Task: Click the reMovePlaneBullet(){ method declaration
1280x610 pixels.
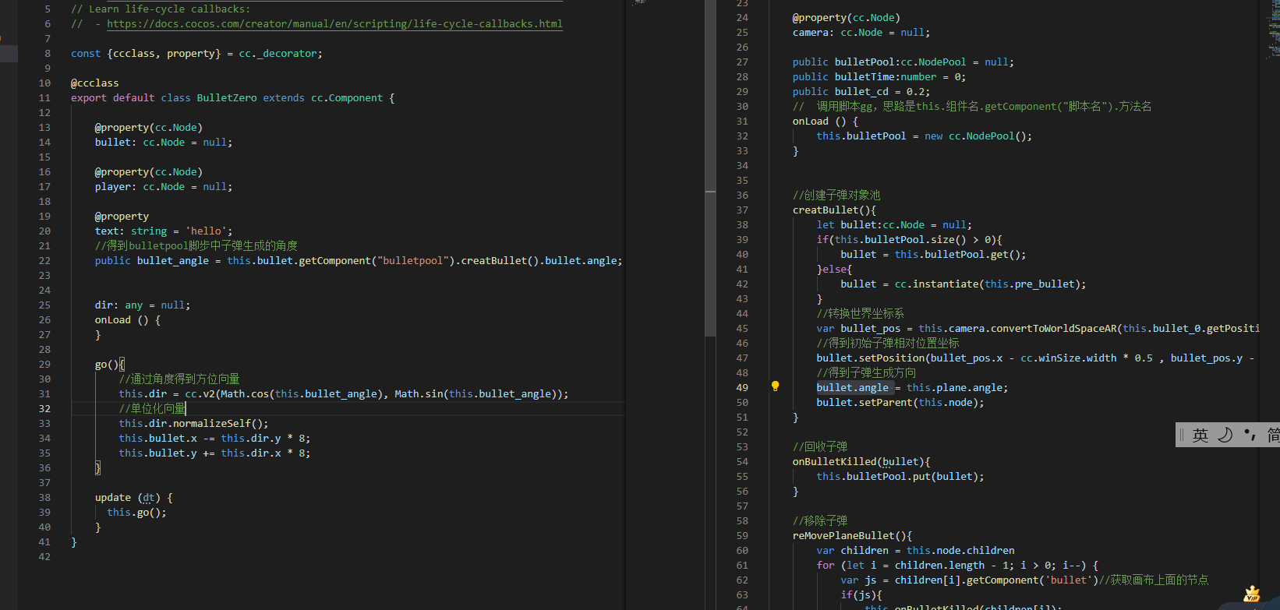Action: (852, 536)
